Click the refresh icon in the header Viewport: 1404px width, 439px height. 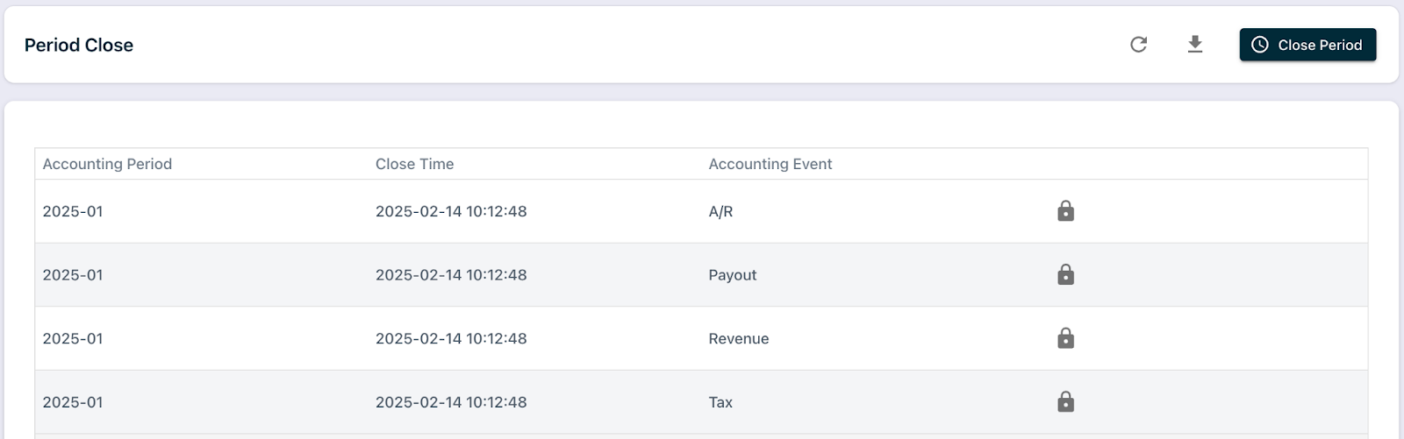coord(1138,45)
